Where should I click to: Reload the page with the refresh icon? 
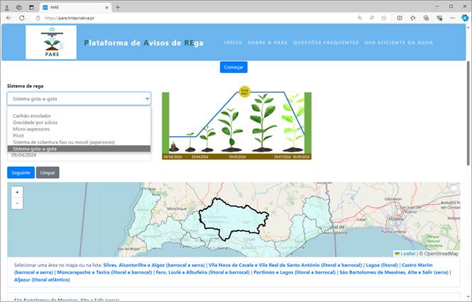click(x=21, y=17)
